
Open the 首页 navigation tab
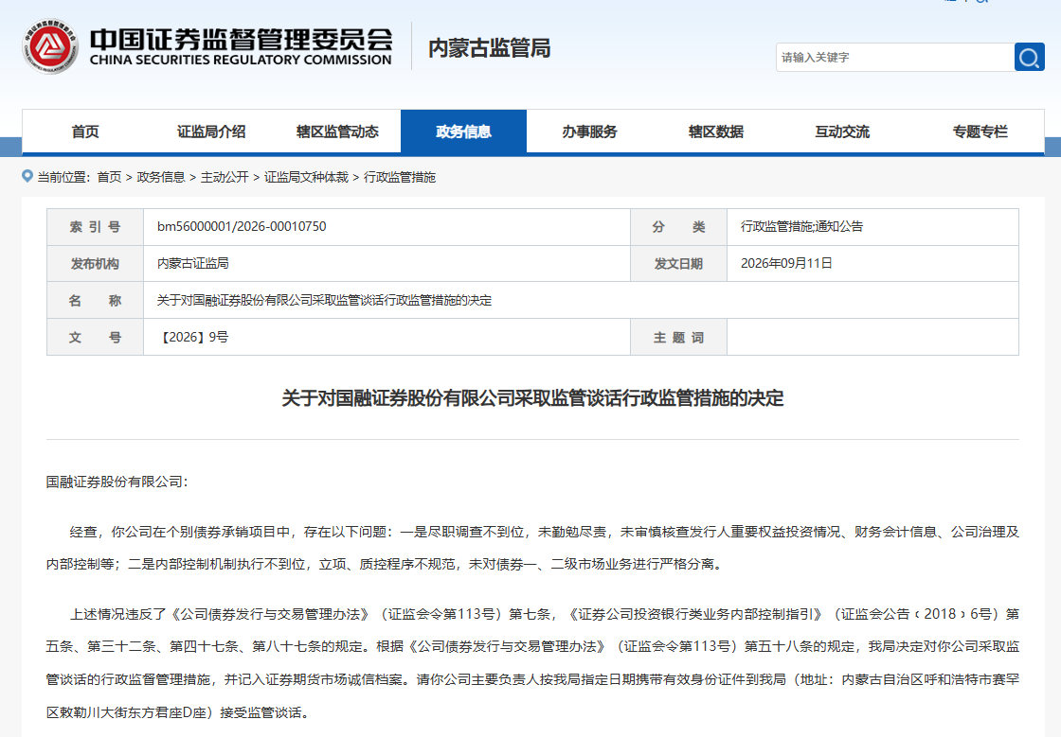(85, 132)
